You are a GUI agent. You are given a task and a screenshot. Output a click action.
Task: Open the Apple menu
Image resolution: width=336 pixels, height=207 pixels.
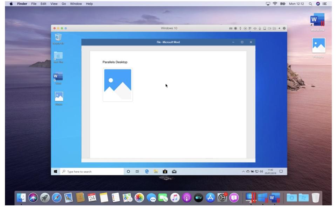coord(11,3)
